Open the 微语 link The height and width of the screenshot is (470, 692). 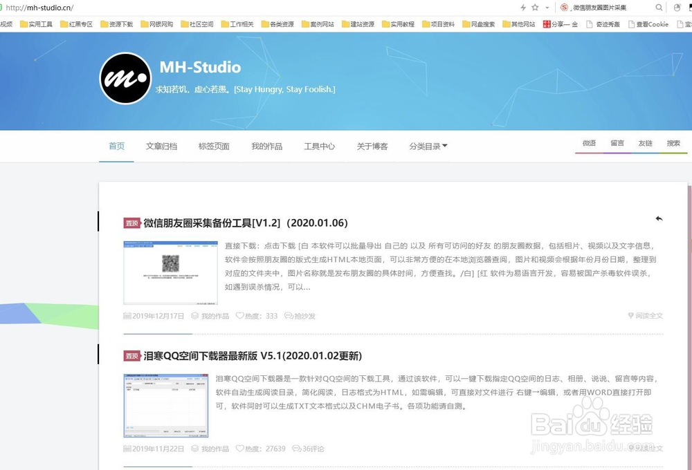tap(589, 143)
